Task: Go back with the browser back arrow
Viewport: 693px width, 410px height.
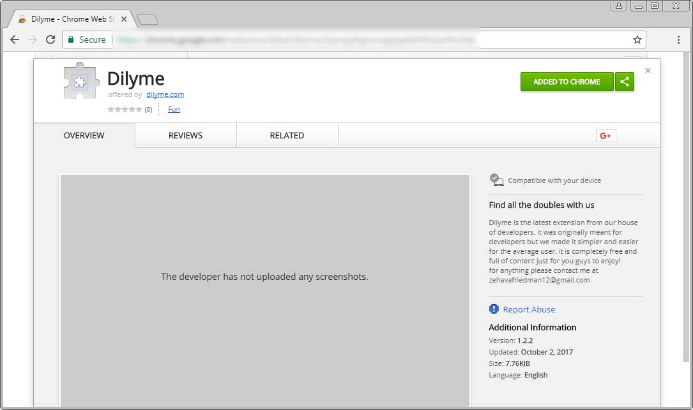Action: click(x=15, y=40)
